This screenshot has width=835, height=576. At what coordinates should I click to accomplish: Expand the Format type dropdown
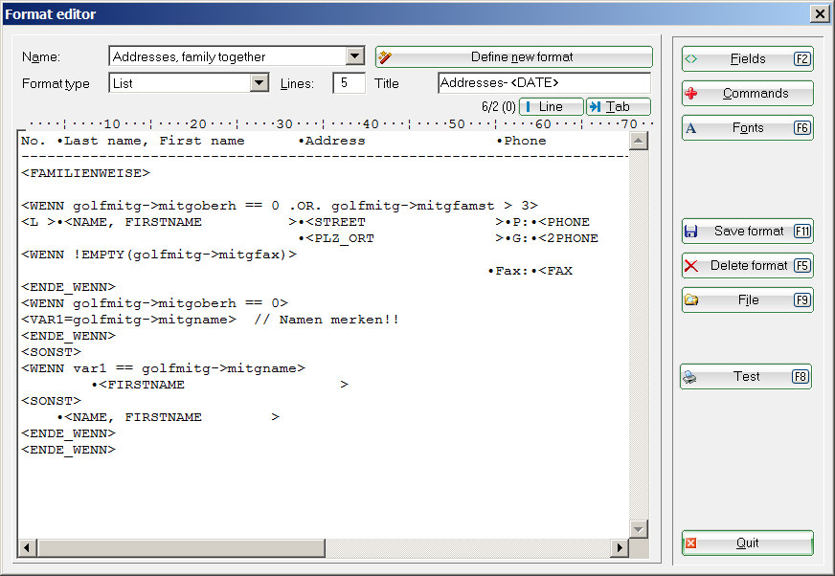[x=259, y=83]
